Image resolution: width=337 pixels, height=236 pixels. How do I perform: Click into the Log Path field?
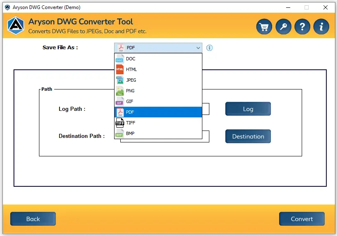(206, 109)
